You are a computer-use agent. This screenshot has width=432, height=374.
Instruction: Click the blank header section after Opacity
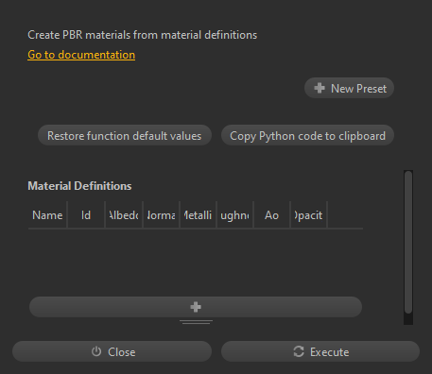[345, 215]
